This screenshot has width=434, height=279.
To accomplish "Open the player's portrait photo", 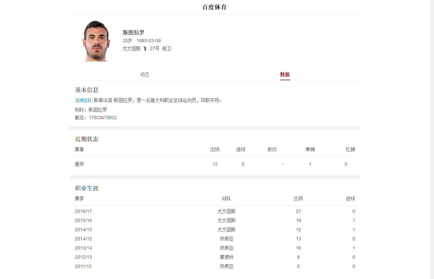I will (x=96, y=41).
